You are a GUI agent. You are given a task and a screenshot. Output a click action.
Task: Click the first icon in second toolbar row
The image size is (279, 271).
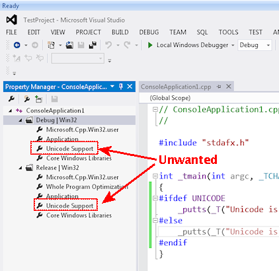[x=17, y=58]
